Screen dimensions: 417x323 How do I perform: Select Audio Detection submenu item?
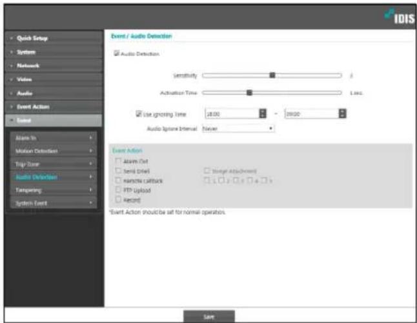pyautogui.click(x=53, y=177)
